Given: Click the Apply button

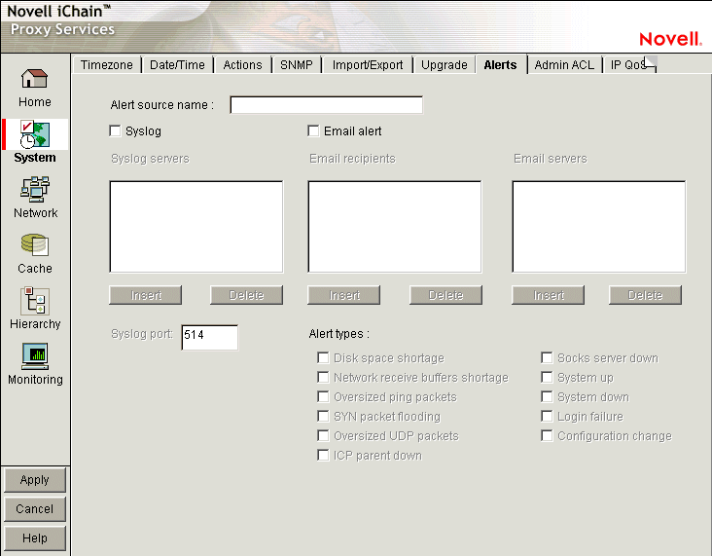Looking at the screenshot, I should (x=34, y=480).
